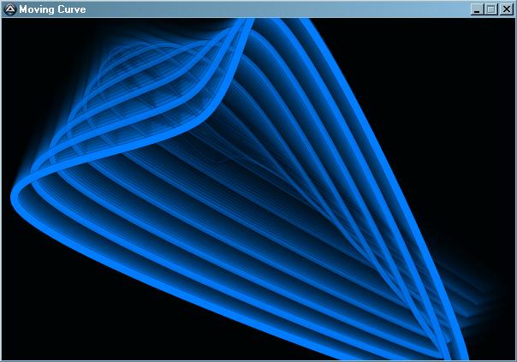Click the window's left border edge
Screen dimensions: 517x362
pyautogui.click(x=1, y=188)
